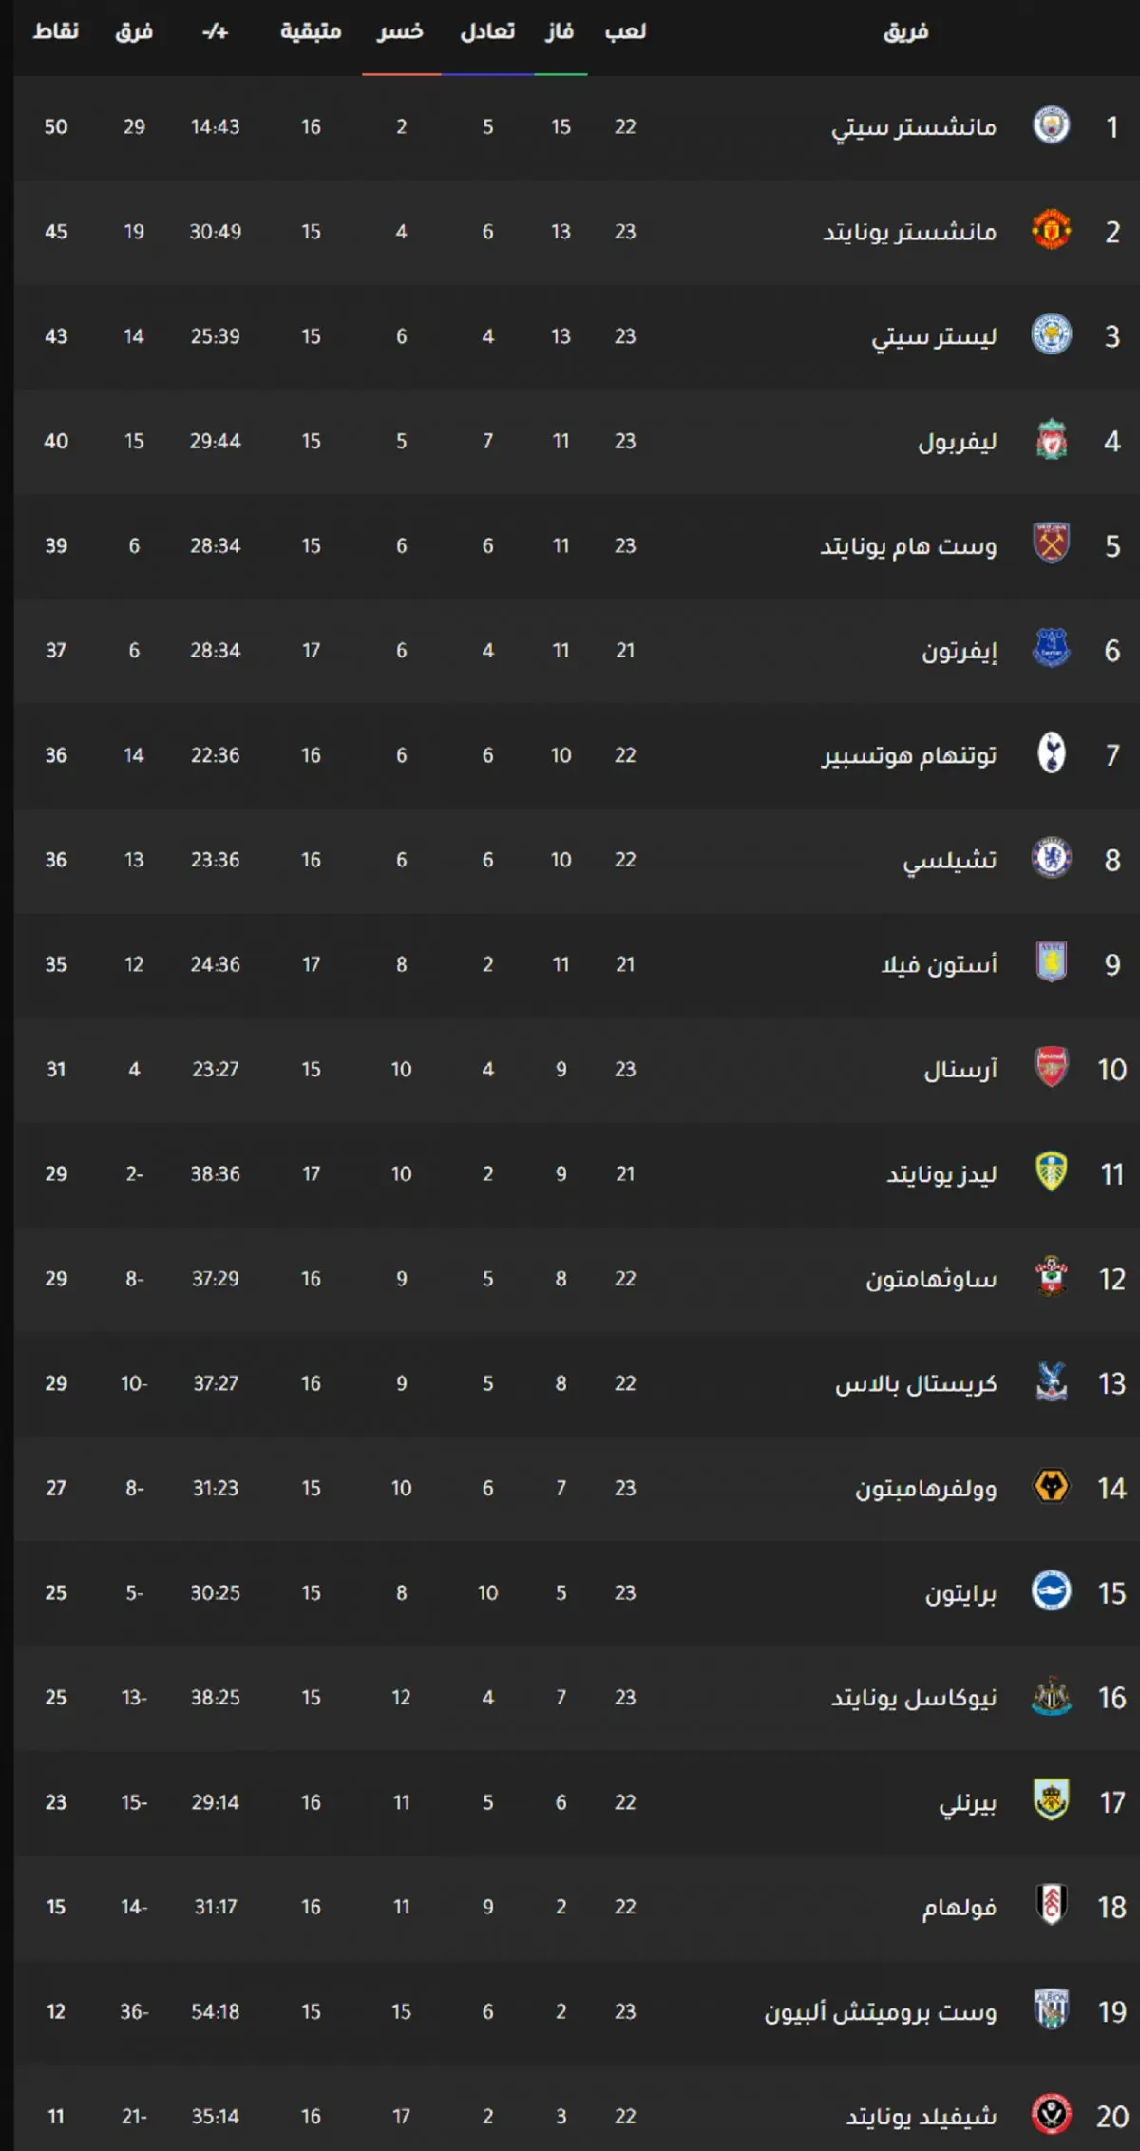The height and width of the screenshot is (2151, 1140).
Task: Open the Arsenal crest icon
Action: 1051,1068
